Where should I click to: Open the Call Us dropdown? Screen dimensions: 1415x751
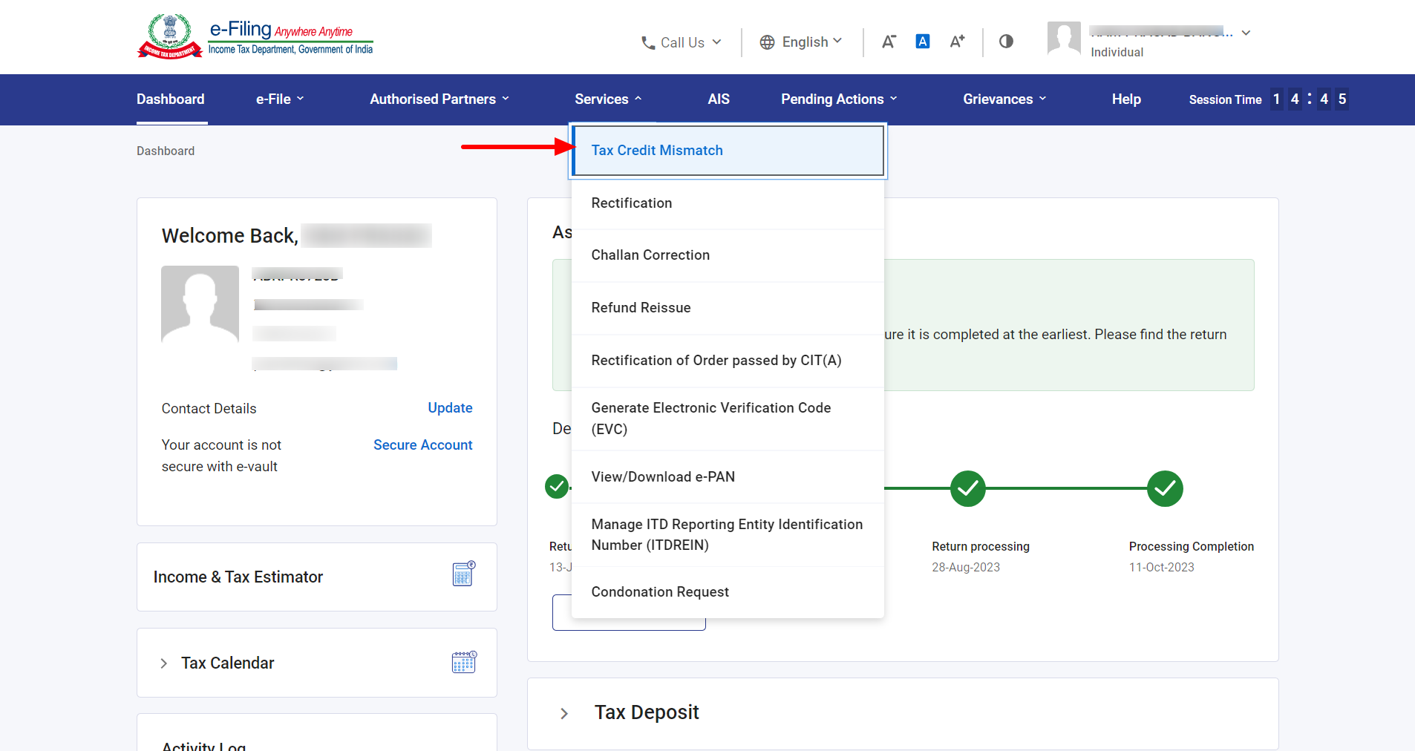pos(682,43)
